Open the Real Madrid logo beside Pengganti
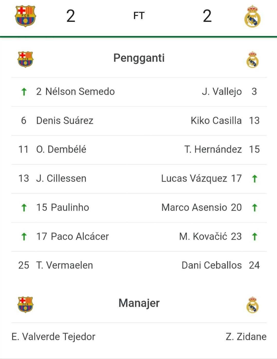 [252, 59]
